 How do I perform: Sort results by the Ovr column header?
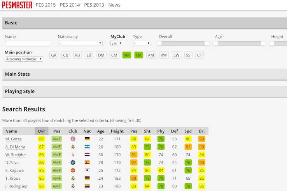point(41,131)
